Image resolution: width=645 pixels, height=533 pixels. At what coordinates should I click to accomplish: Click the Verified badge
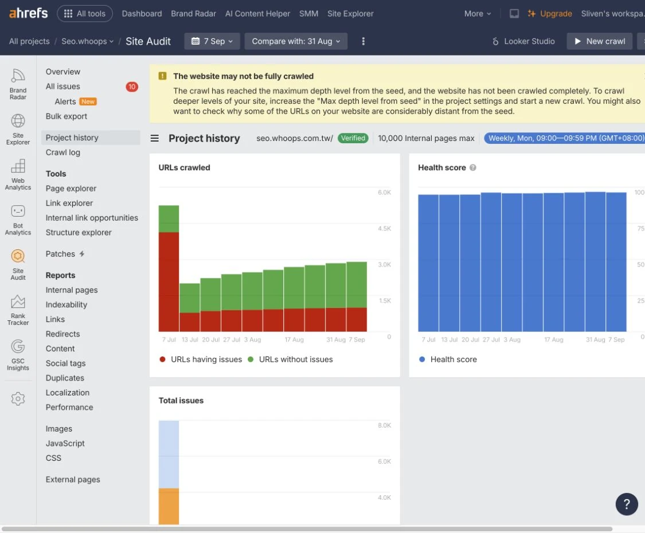point(353,138)
